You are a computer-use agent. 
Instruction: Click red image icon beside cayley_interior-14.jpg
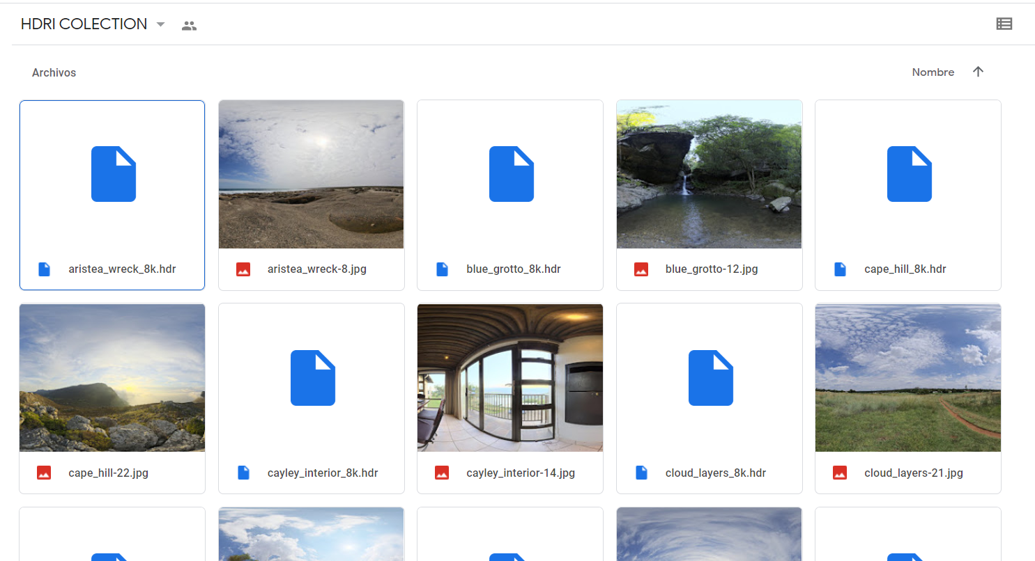[x=442, y=473]
